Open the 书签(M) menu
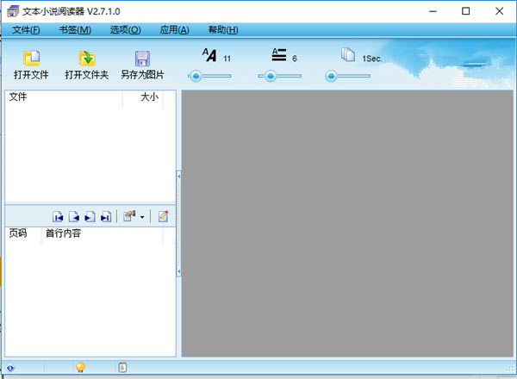The width and height of the screenshot is (517, 379). click(x=75, y=30)
